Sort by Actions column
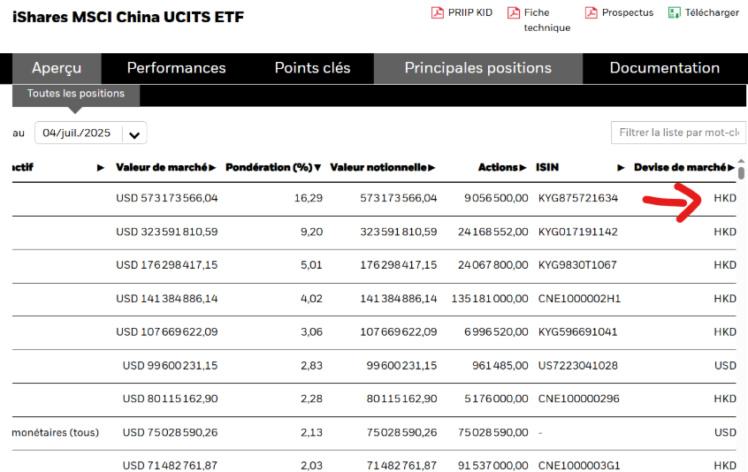The height and width of the screenshot is (472, 748). tap(502, 167)
